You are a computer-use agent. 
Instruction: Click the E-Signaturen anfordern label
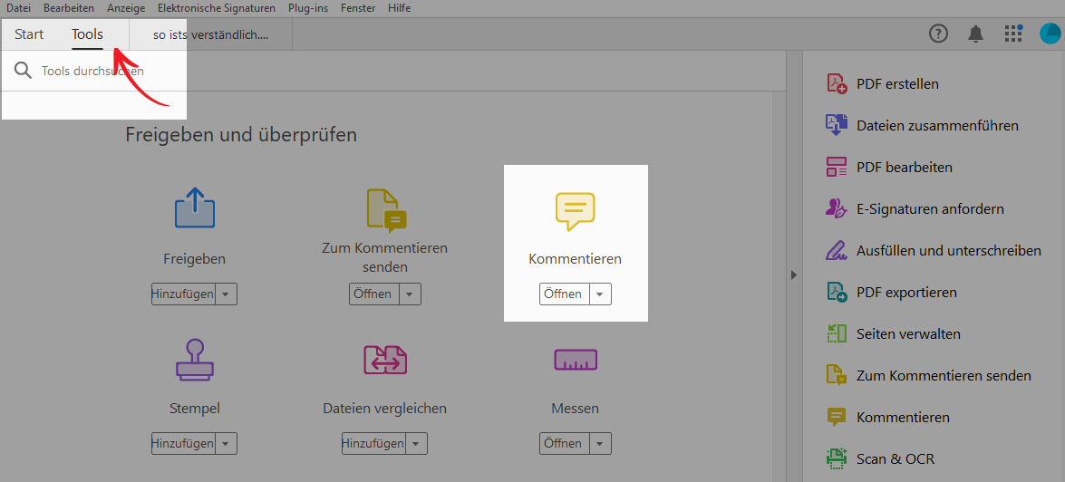click(931, 208)
